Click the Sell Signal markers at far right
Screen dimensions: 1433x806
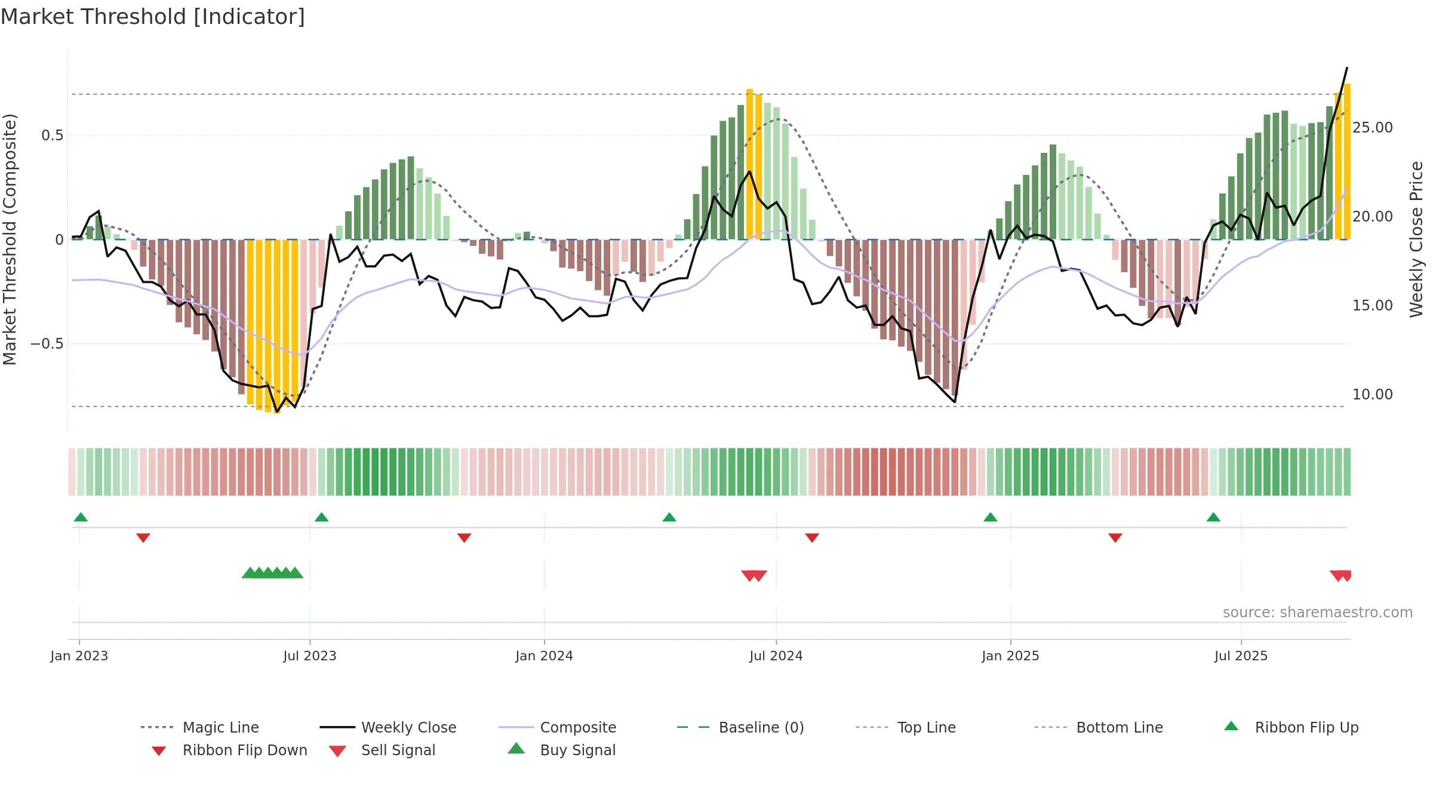1340,576
